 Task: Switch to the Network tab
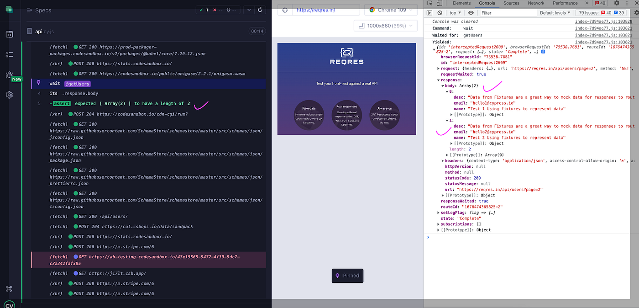point(536,3)
